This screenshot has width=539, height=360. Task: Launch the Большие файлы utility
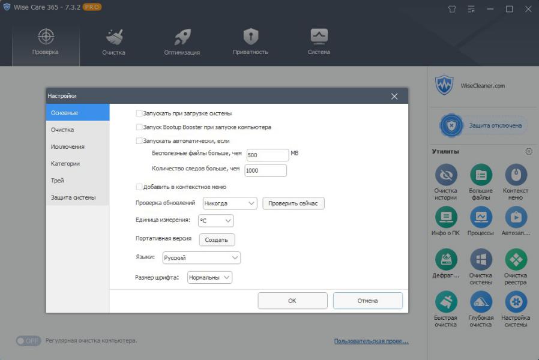pyautogui.click(x=481, y=175)
